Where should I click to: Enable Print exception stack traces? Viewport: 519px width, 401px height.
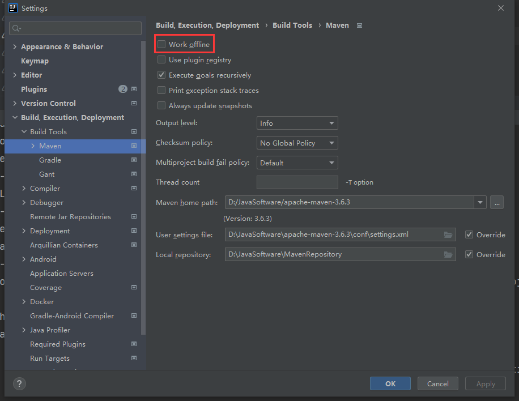pyautogui.click(x=161, y=90)
